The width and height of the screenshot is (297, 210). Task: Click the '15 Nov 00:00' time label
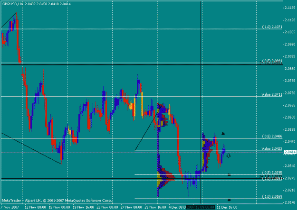[x=59, y=207]
